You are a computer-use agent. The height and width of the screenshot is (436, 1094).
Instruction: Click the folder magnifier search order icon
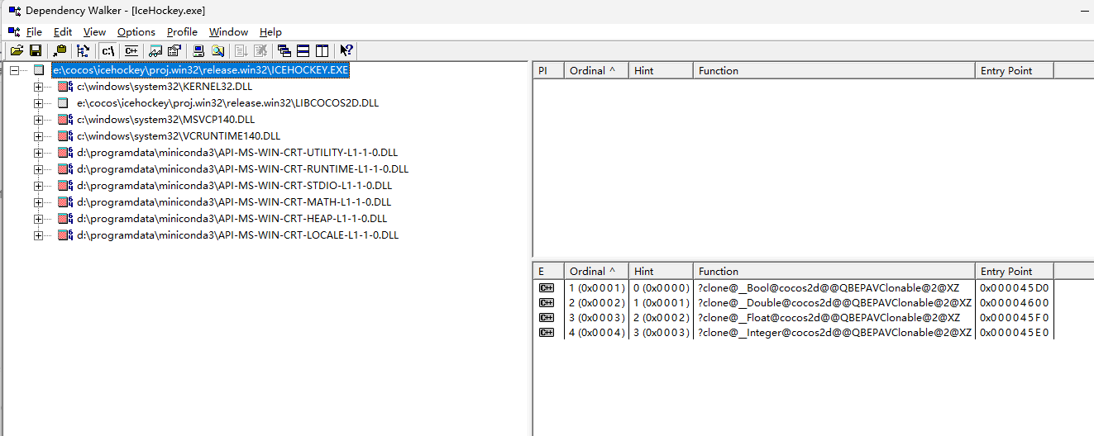point(217,50)
